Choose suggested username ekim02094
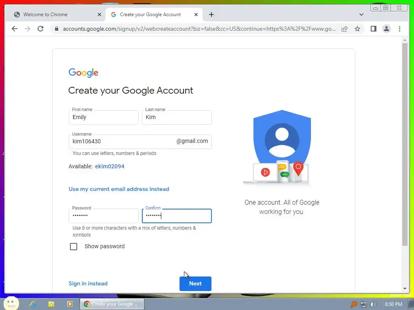Image resolution: width=414 pixels, height=310 pixels. 110,166
